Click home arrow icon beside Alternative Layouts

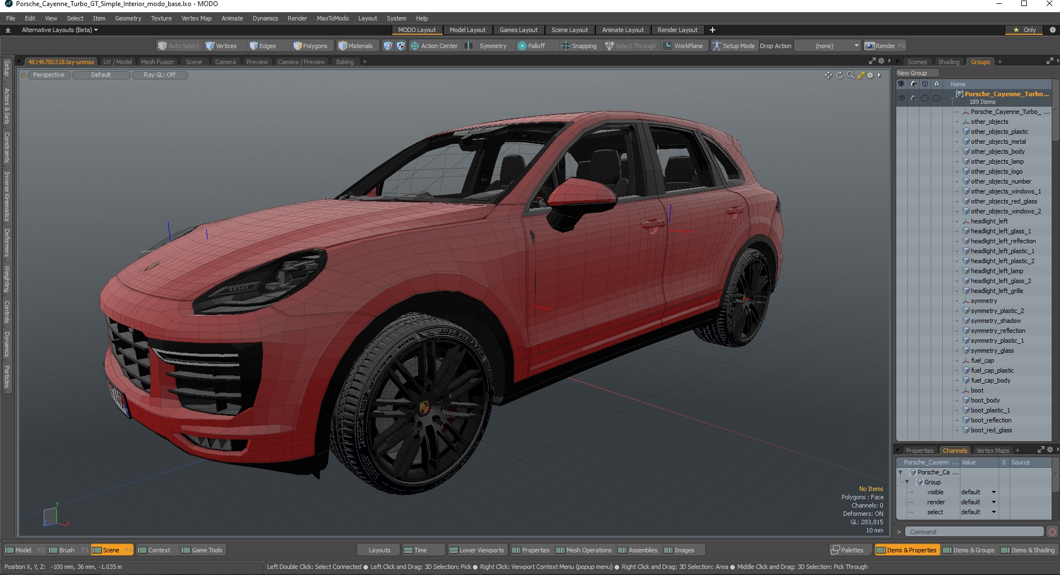point(8,30)
